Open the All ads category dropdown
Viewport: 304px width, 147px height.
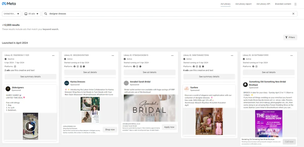pos(31,14)
